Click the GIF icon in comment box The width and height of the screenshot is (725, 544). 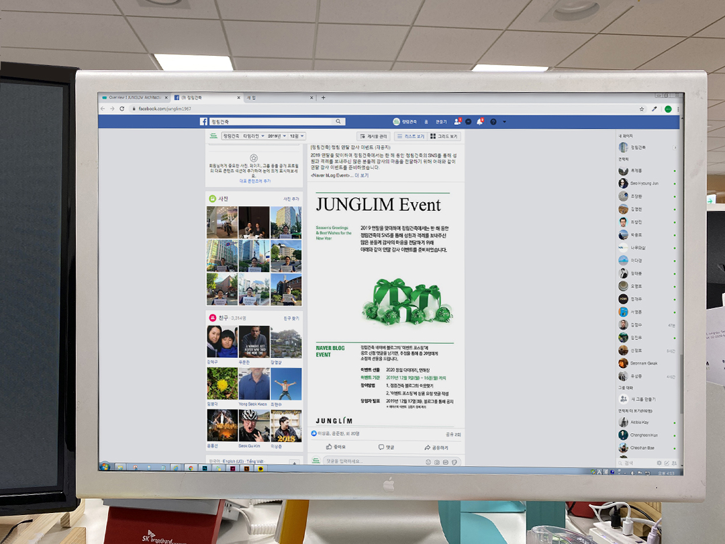[x=446, y=461]
